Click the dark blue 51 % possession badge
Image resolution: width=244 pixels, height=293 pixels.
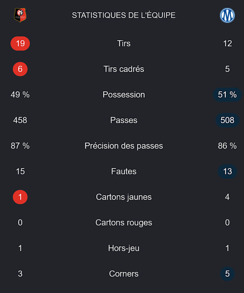(x=227, y=95)
